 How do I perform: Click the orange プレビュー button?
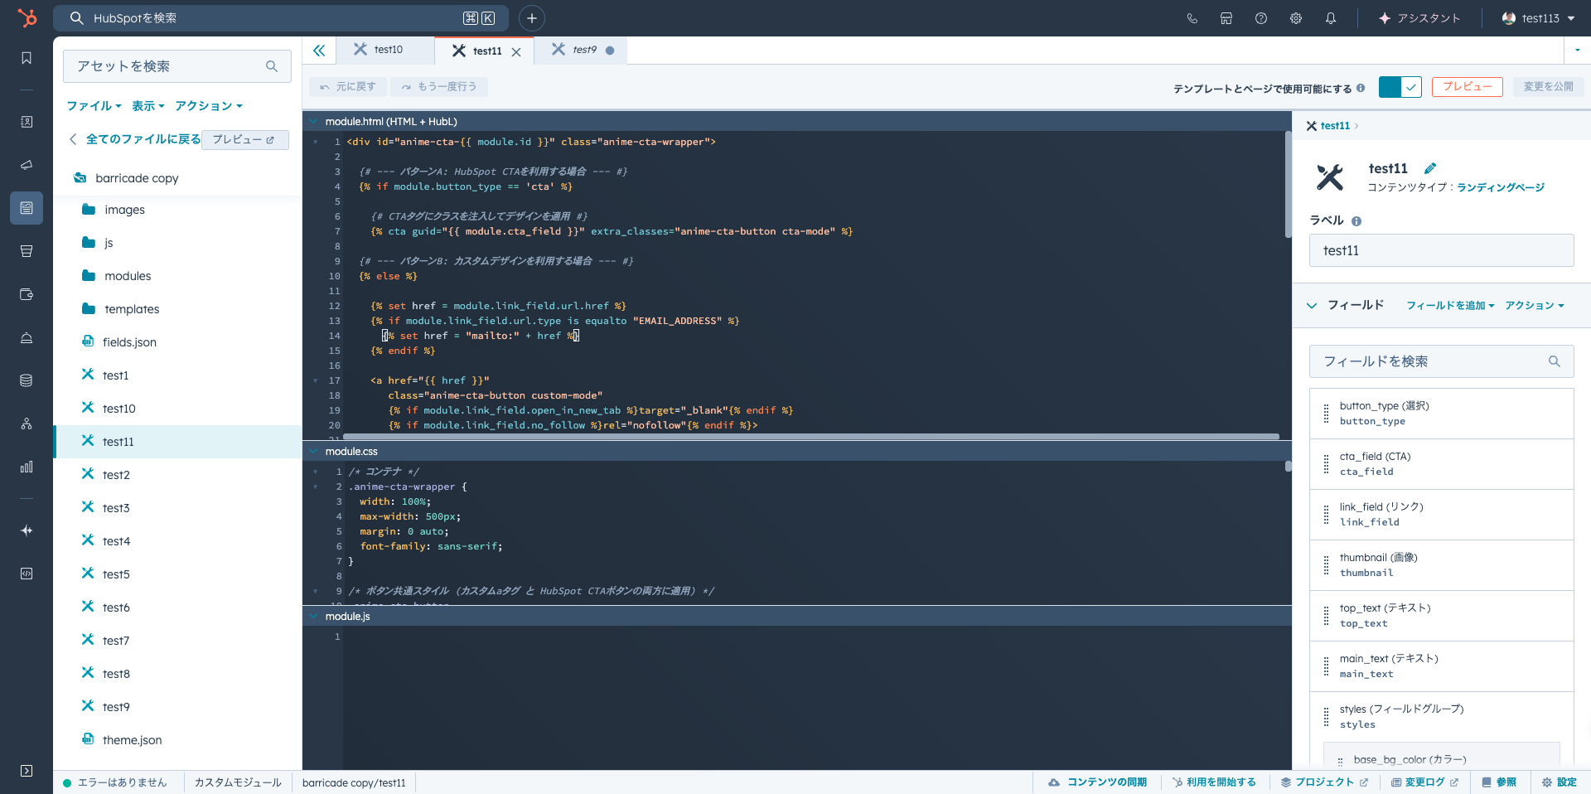(1467, 87)
